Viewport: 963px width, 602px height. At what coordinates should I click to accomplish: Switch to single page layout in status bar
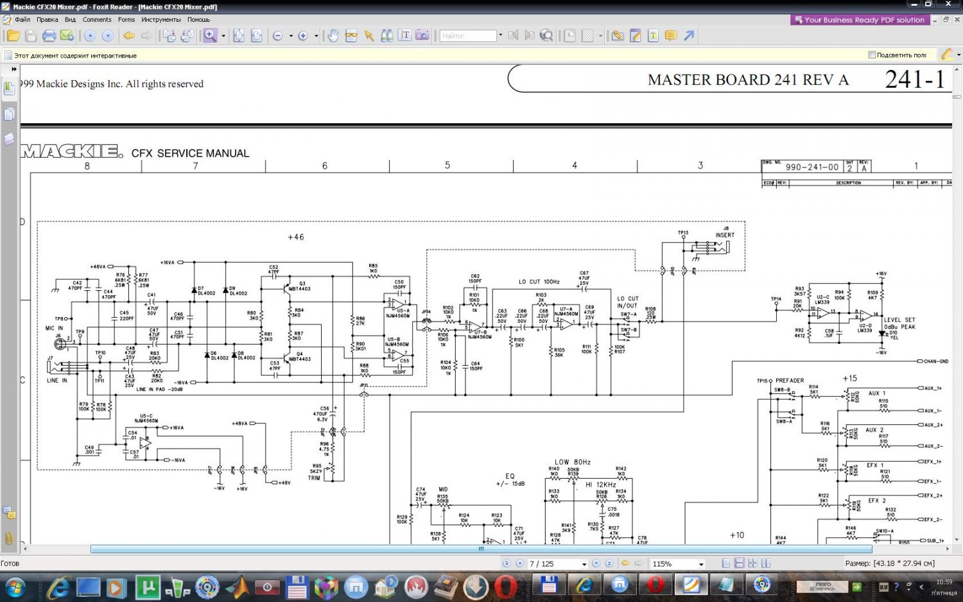[725, 563]
